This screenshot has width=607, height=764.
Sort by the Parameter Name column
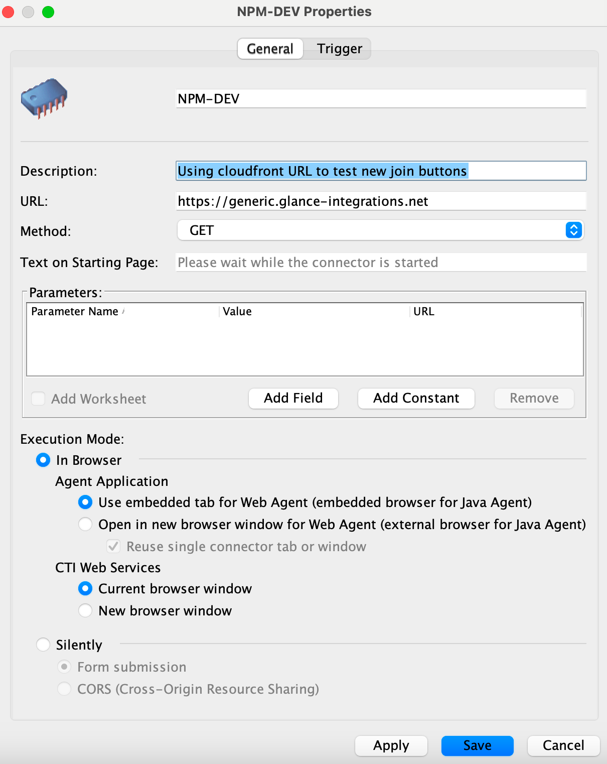point(76,311)
